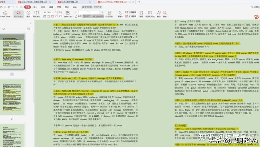Image resolution: width=262 pixels, height=148 pixels.
Task: Click the redo arrow
Action: (x=17, y=7)
